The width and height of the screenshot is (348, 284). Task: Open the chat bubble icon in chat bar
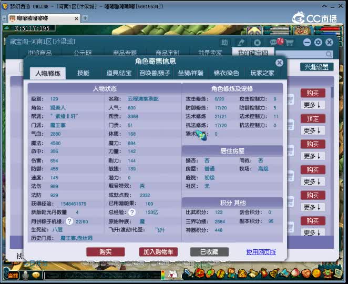coord(36,275)
